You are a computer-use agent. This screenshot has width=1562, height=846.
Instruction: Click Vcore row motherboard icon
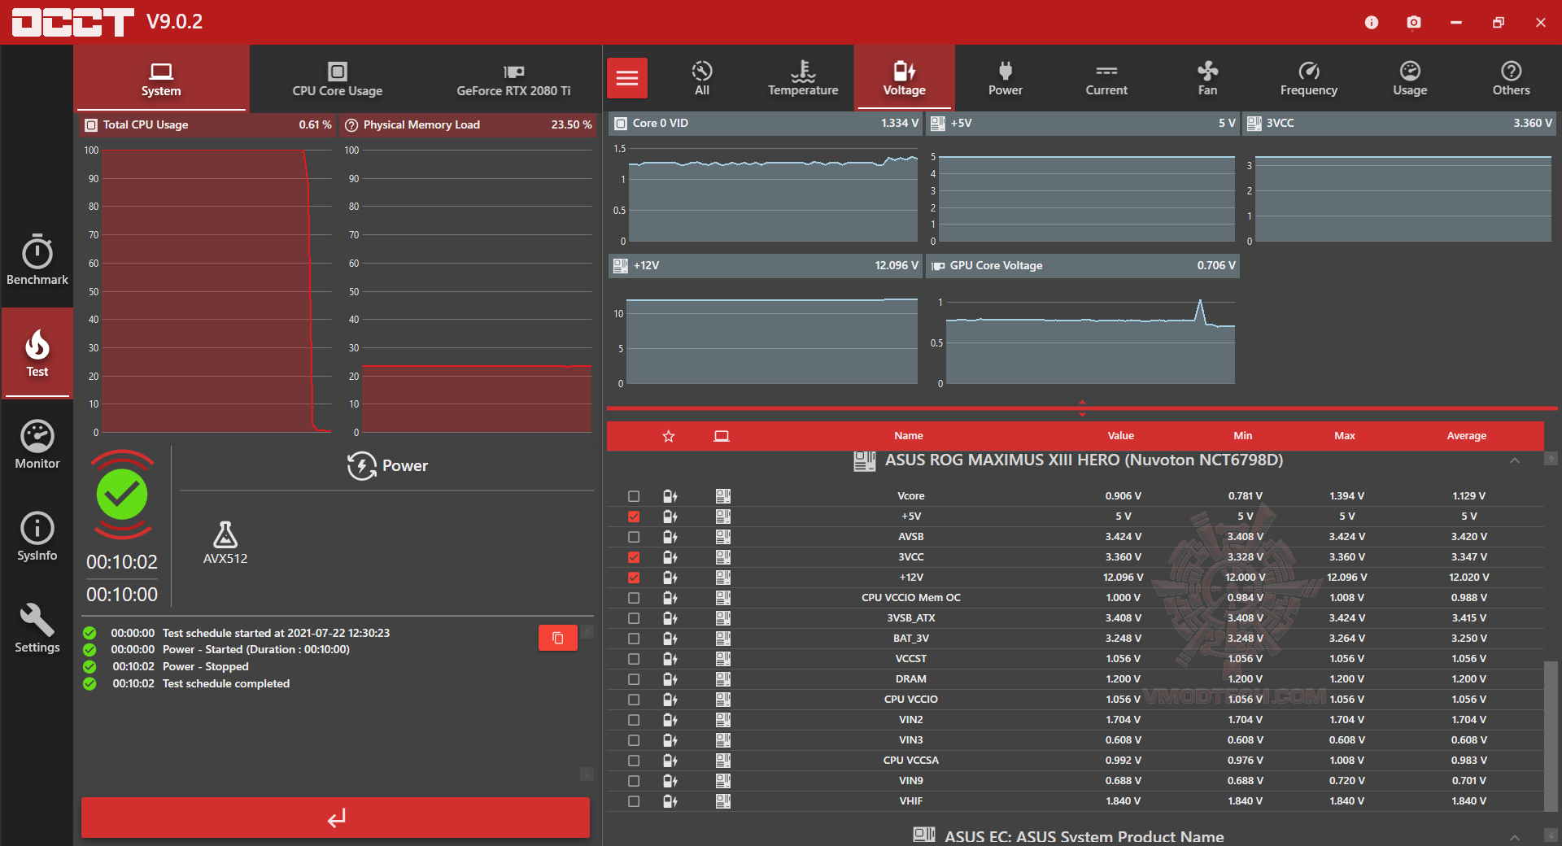coord(723,496)
